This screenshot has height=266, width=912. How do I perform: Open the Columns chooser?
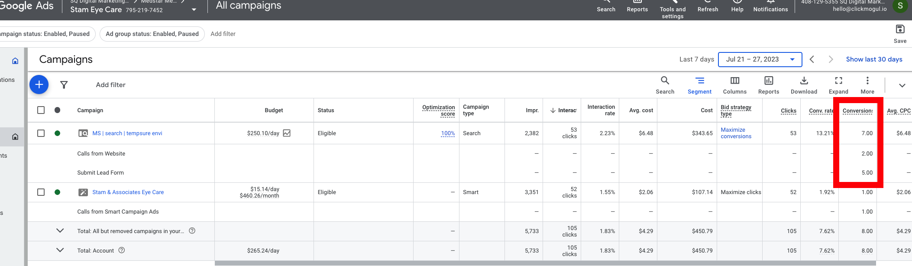point(734,85)
